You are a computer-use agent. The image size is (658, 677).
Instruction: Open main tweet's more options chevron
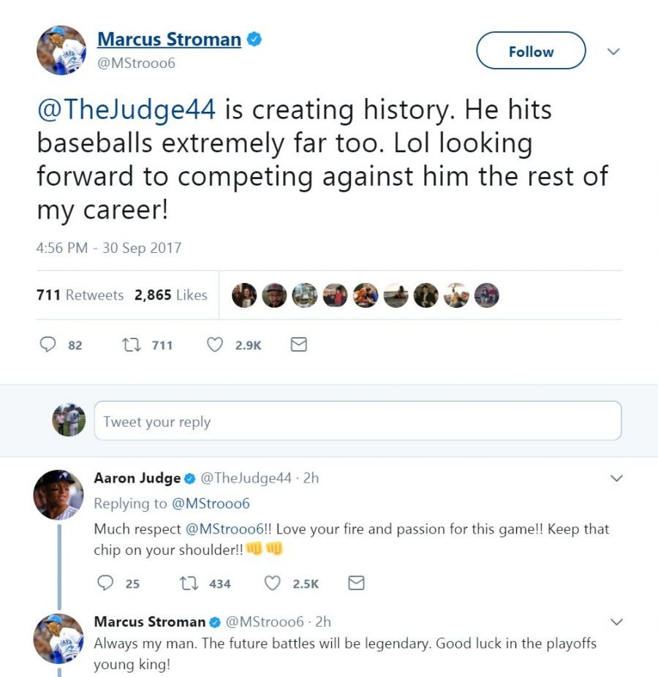point(614,52)
